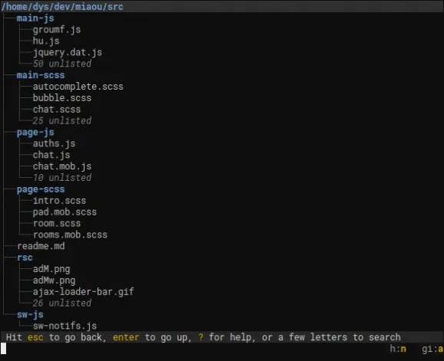Select hu.js file
This screenshot has width=444, height=361.
pos(46,41)
